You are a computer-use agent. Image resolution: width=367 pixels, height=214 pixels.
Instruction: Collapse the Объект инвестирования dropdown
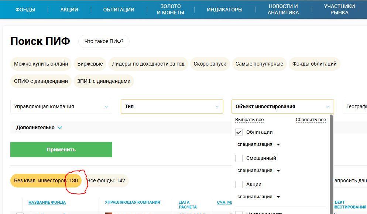pyautogui.click(x=283, y=107)
